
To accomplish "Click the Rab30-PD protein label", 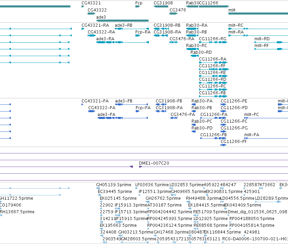I will tap(202, 128).
